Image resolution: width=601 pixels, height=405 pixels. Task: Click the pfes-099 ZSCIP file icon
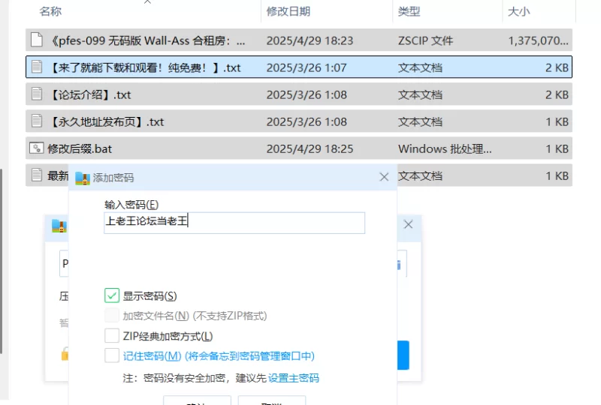[x=36, y=40]
